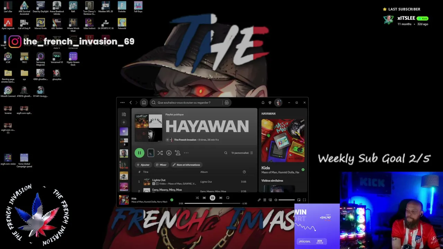The image size is (443, 249).
Task: Toggle the playback queue panel
Action: coord(265,200)
